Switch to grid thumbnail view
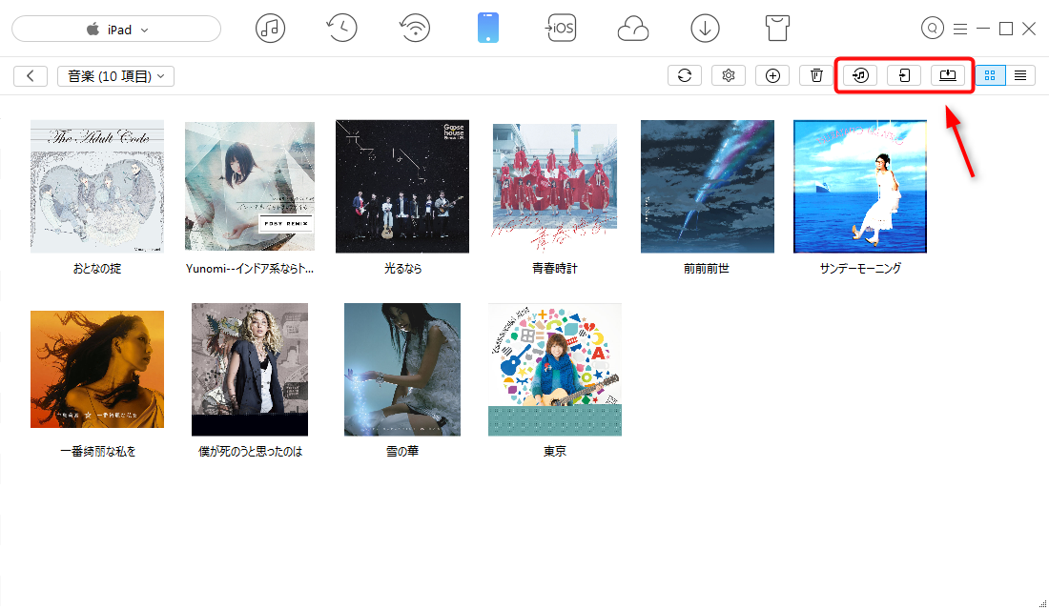This screenshot has width=1049, height=610. pos(990,75)
